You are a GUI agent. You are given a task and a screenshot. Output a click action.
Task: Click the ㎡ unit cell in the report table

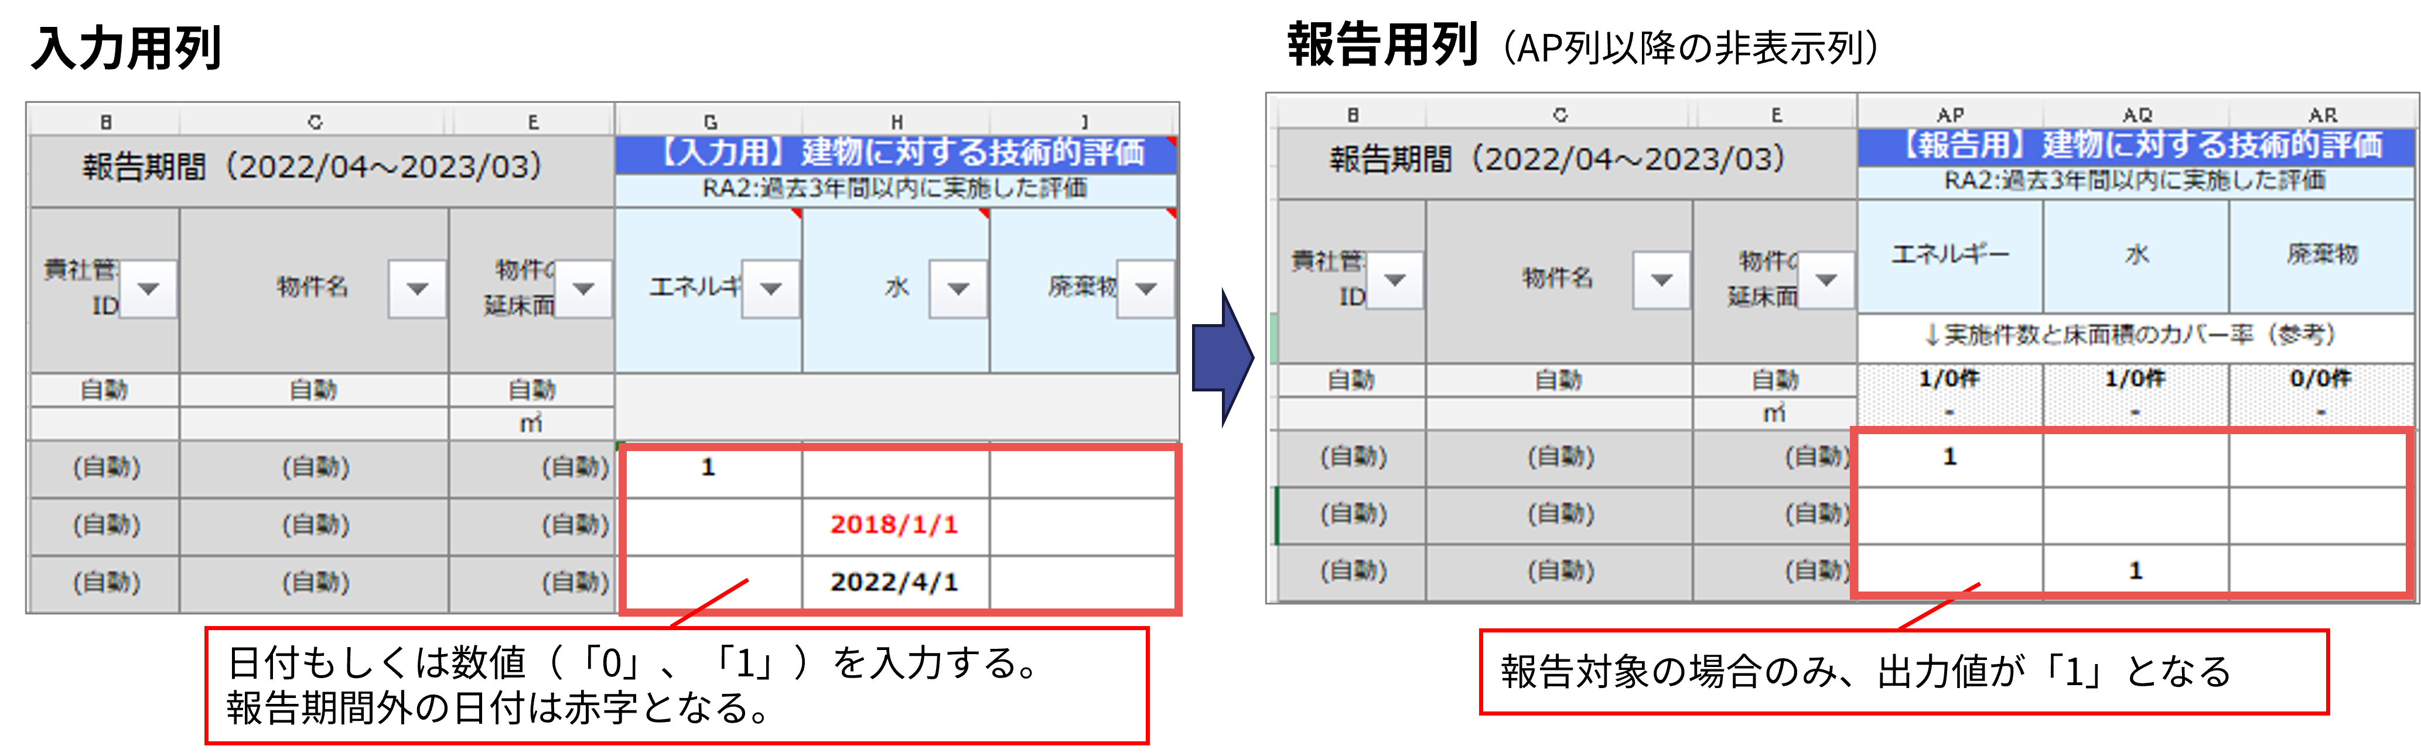pyautogui.click(x=1774, y=414)
